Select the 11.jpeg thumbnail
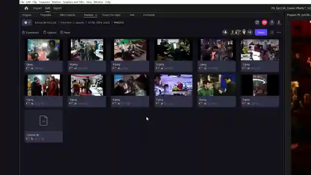 [130, 50]
